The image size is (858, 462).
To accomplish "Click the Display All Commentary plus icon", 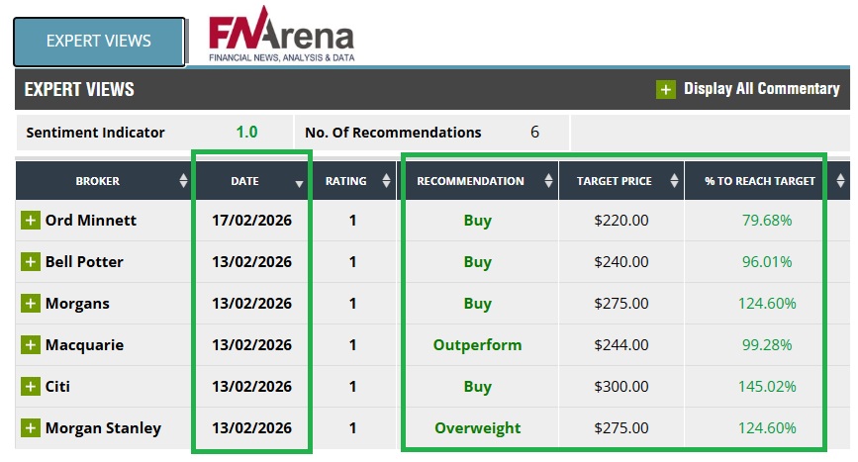I will (x=666, y=89).
